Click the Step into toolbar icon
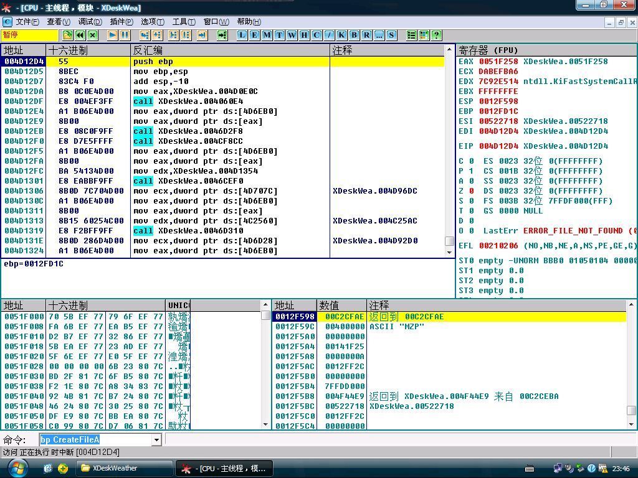 (x=145, y=35)
